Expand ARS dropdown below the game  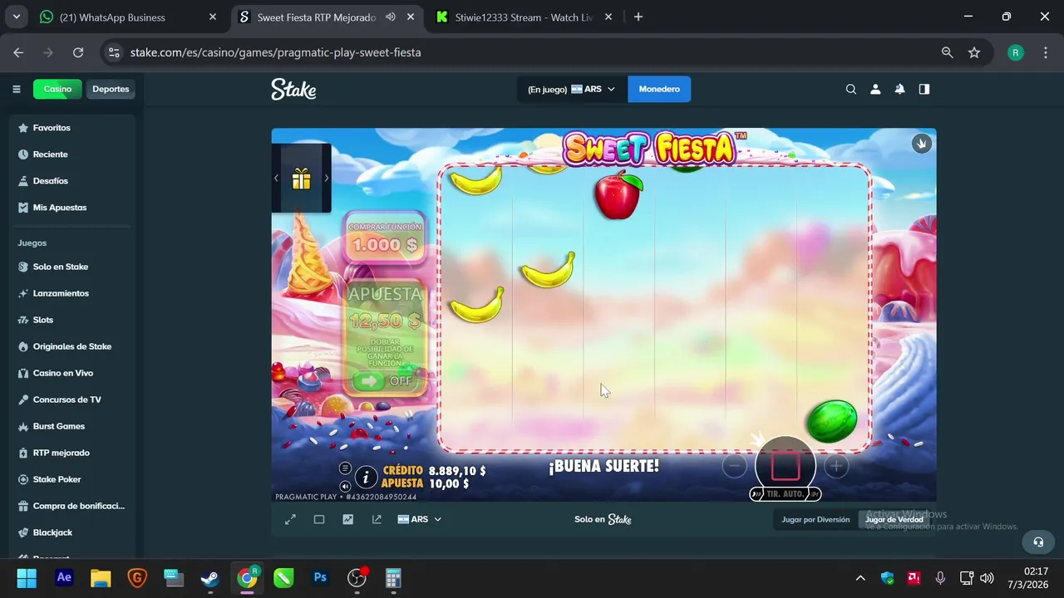(420, 519)
